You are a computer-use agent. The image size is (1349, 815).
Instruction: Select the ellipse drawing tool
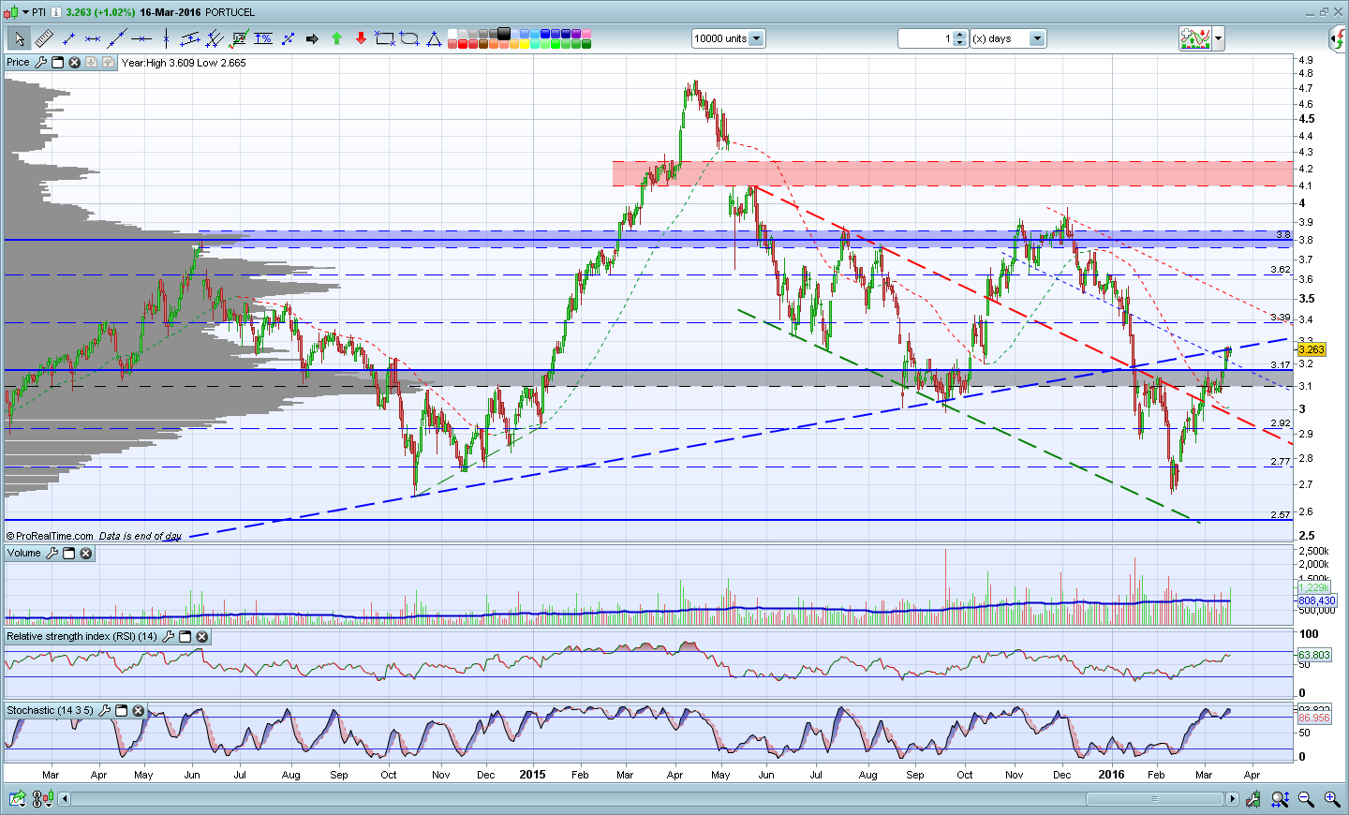pyautogui.click(x=409, y=38)
